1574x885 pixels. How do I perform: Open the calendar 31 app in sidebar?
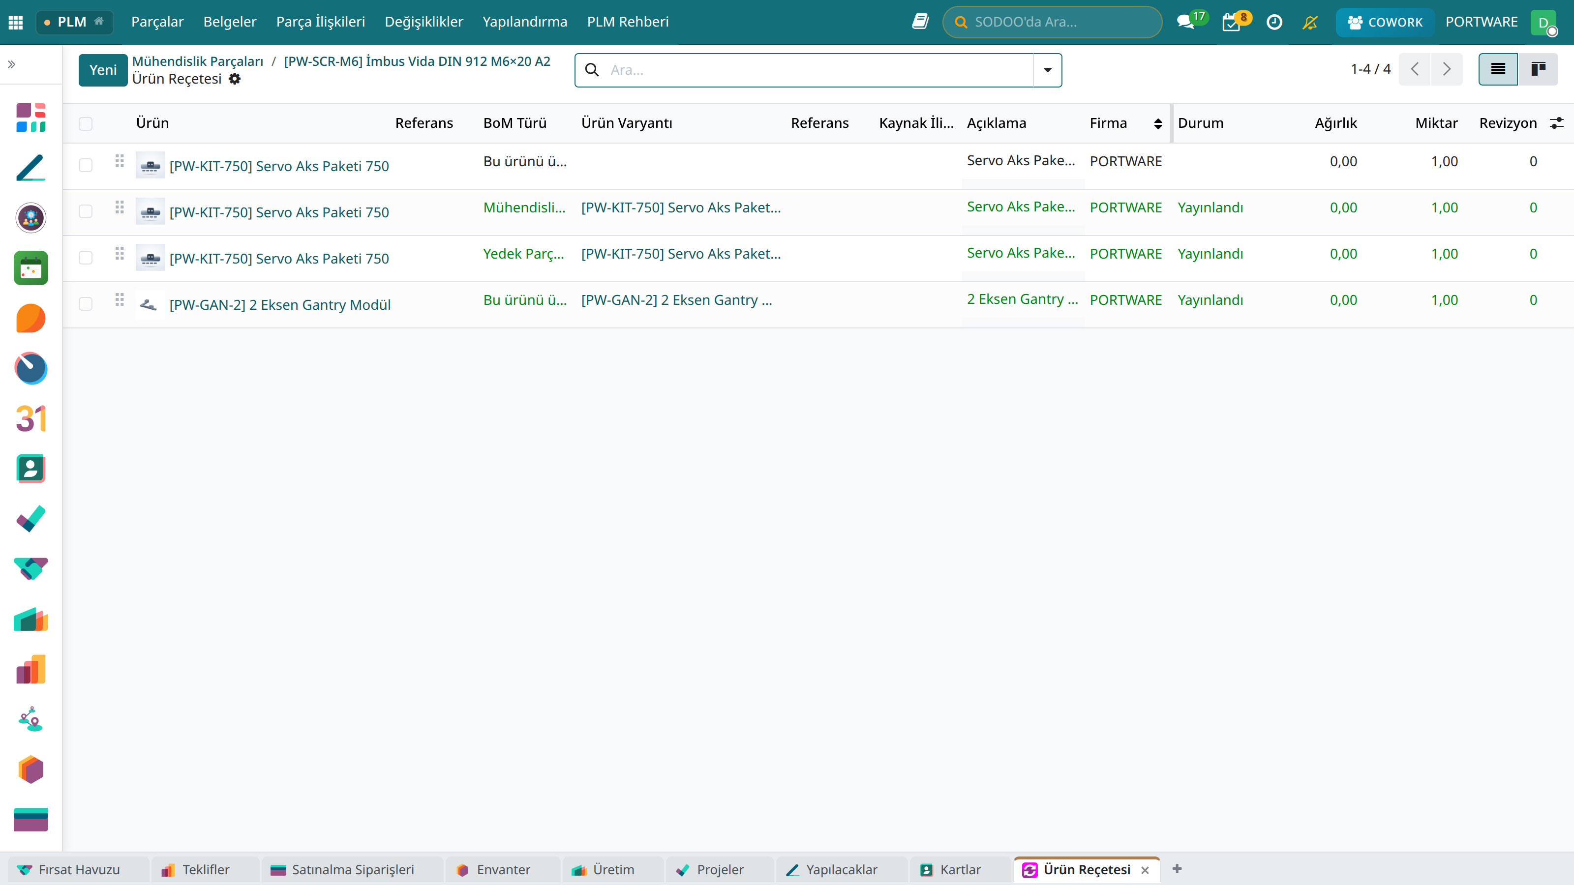coord(30,418)
